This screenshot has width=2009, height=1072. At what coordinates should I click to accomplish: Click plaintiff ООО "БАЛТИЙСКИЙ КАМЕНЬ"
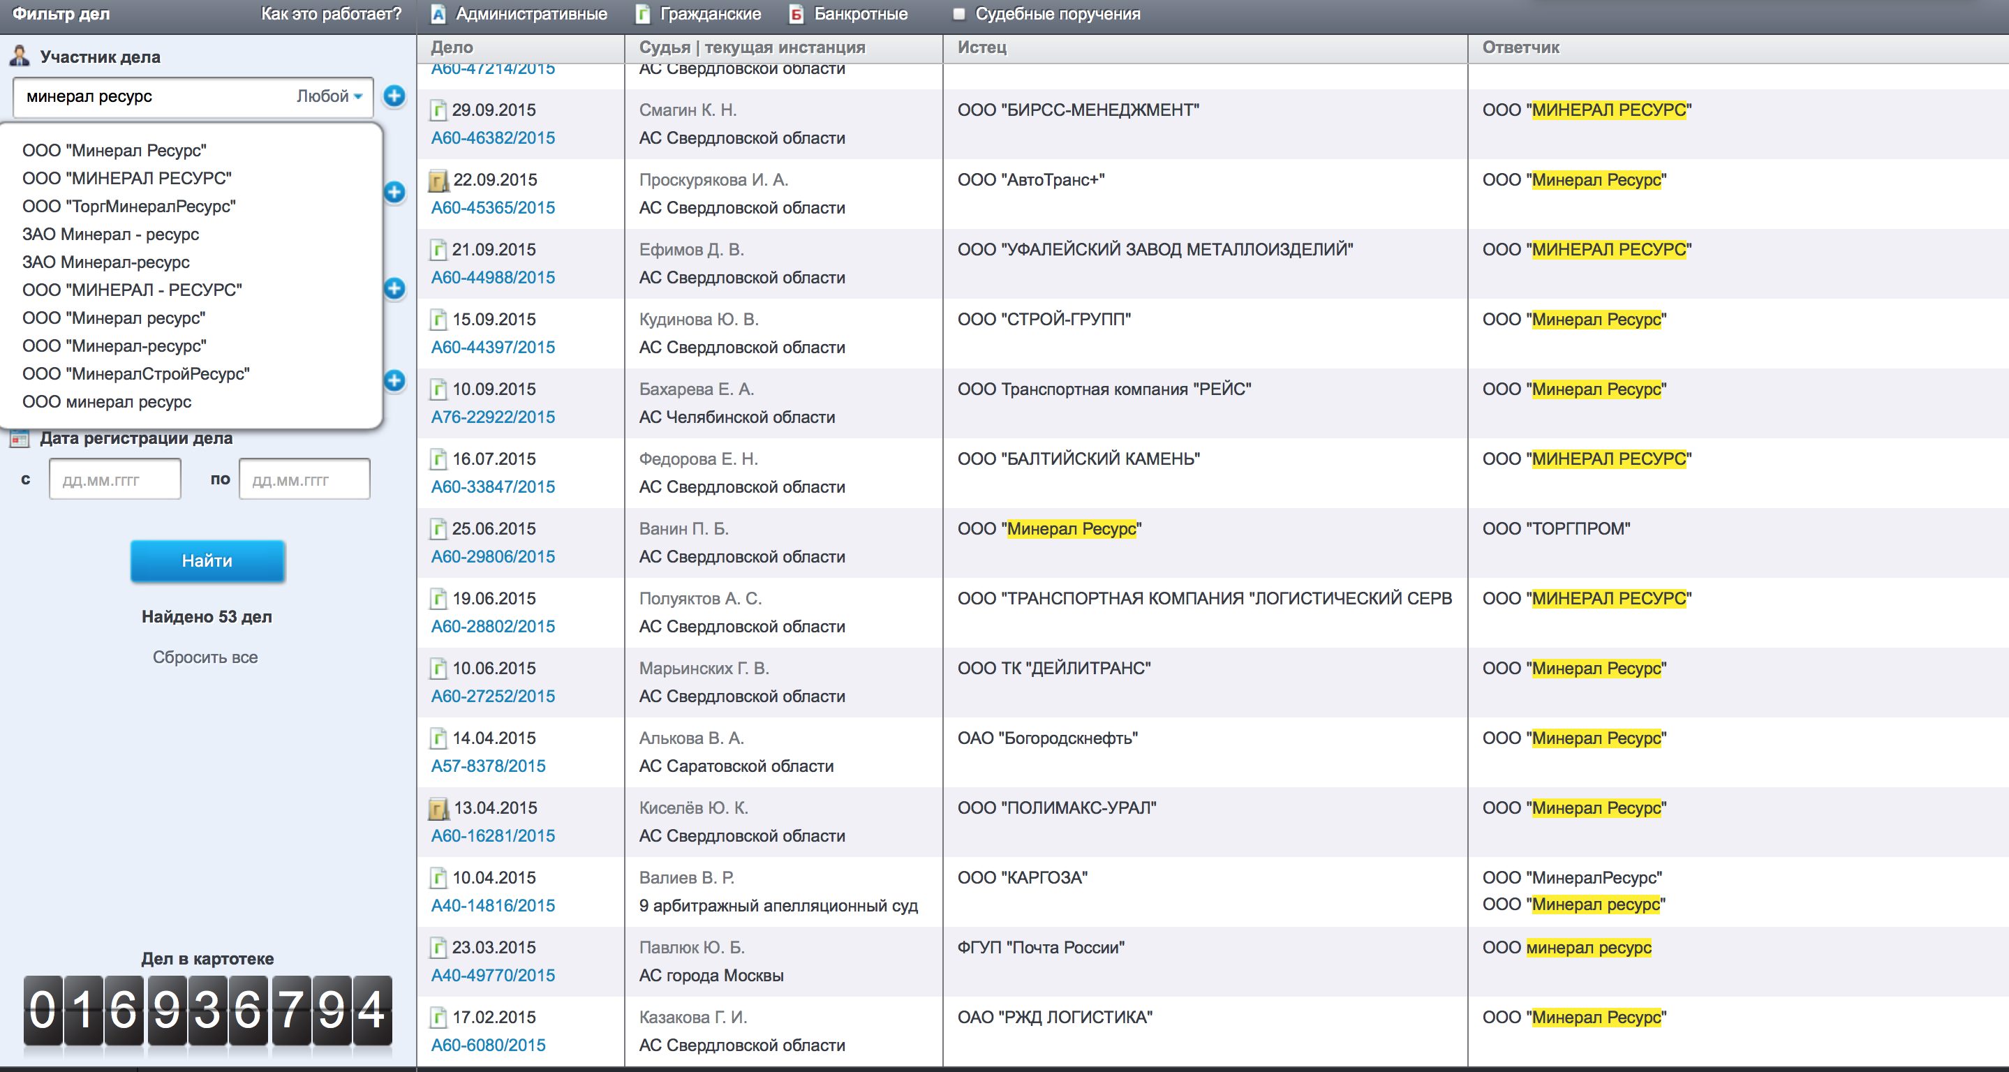coord(1078,459)
